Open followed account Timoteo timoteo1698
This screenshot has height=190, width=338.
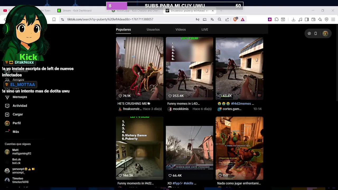(x=17, y=180)
